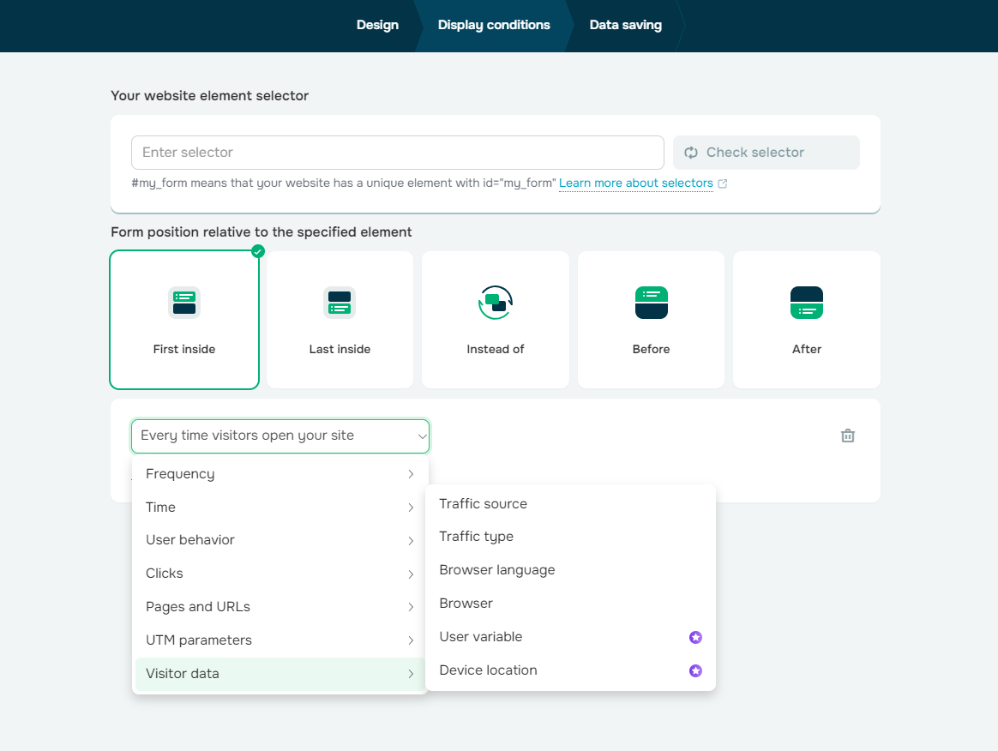998x751 pixels.
Task: Expand the User behavior submenu
Action: [x=280, y=540]
